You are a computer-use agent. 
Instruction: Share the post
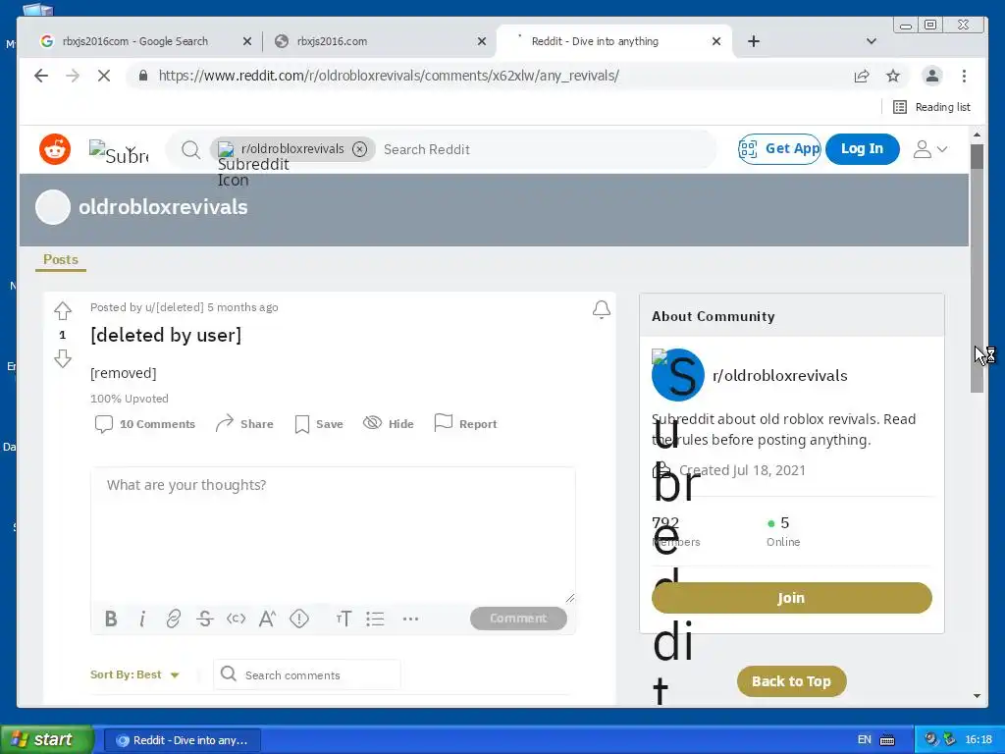[x=244, y=424]
